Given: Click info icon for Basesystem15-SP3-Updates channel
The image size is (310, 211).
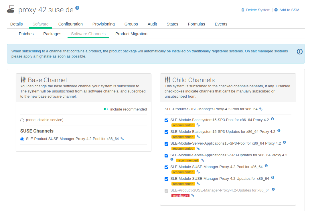Looking at the screenshot, I should pyautogui.click(x=279, y=131).
